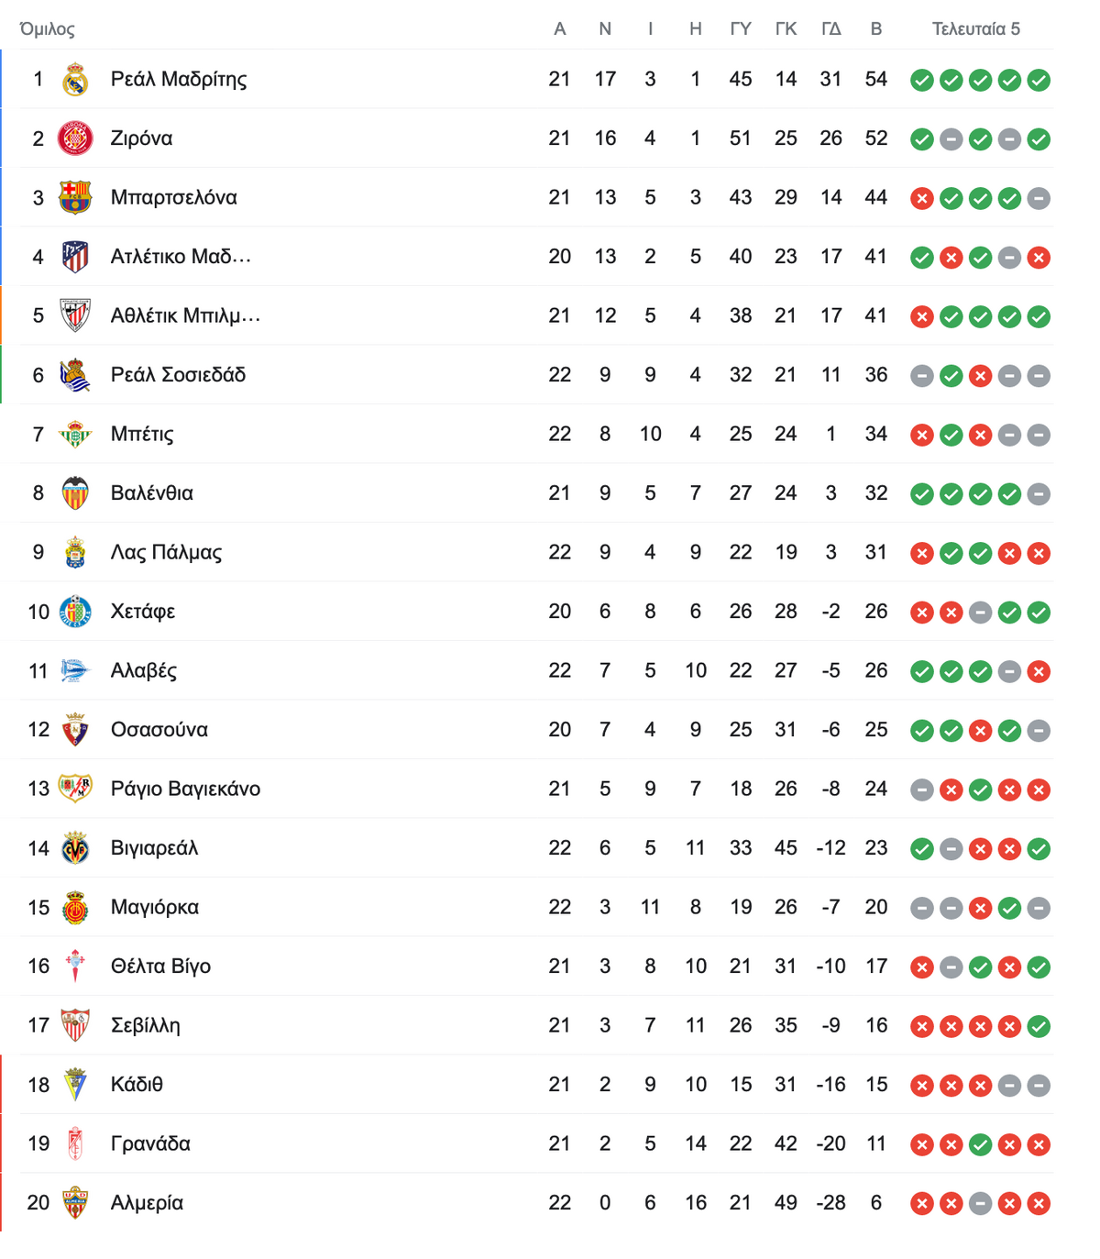Open the Μπέτις team link
The image size is (1100, 1259).
142,435
